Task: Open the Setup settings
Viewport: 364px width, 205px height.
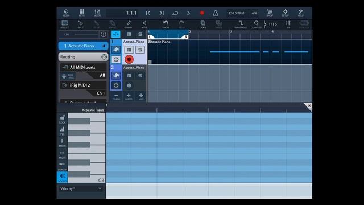Action: click(x=285, y=13)
